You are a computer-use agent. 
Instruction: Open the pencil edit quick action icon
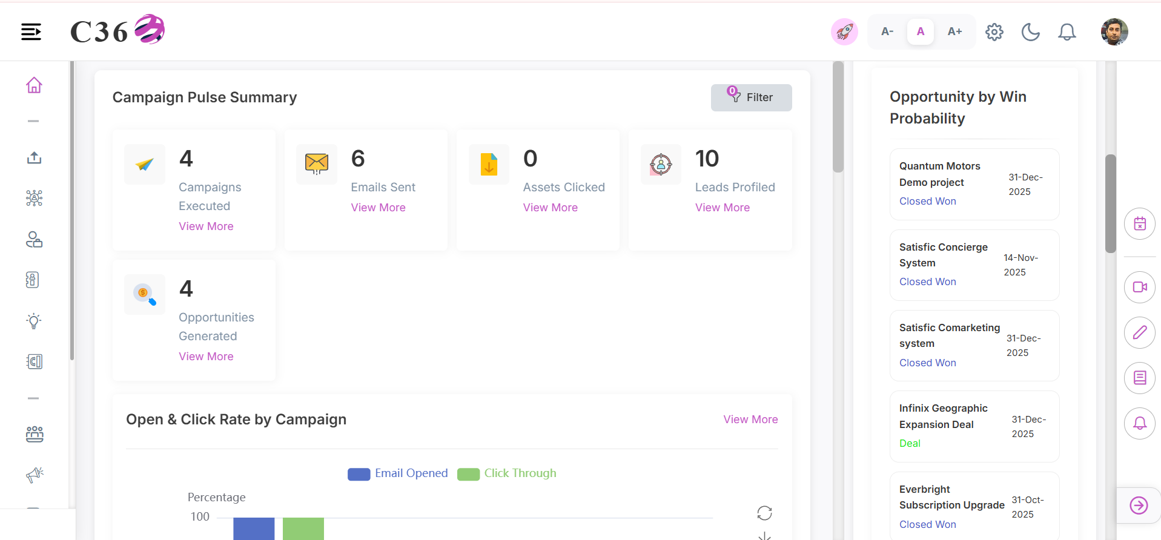click(1140, 332)
